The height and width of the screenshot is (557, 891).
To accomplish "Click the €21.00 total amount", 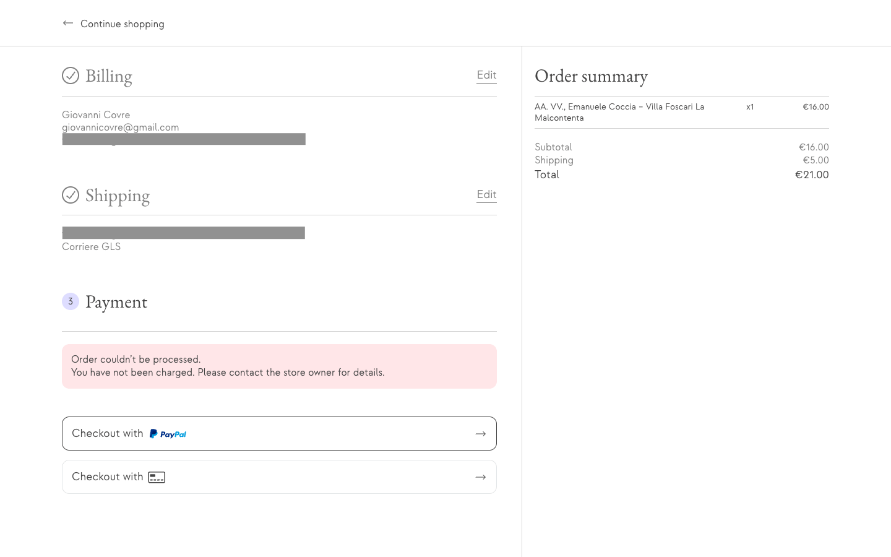I will click(x=812, y=175).
